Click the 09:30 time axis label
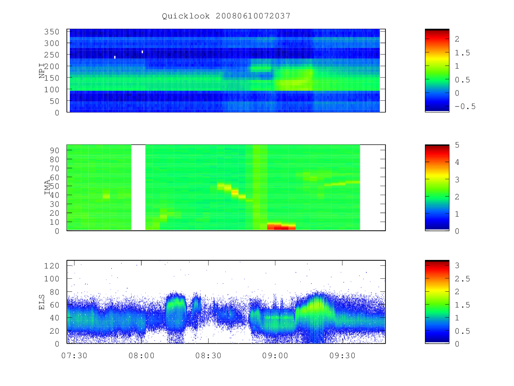This screenshot has height=386, width=514. (342, 356)
